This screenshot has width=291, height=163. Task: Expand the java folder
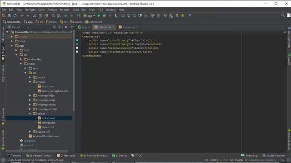click(x=25, y=68)
